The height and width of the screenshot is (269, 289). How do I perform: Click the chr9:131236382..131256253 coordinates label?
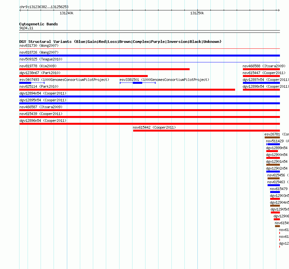coord(44,7)
